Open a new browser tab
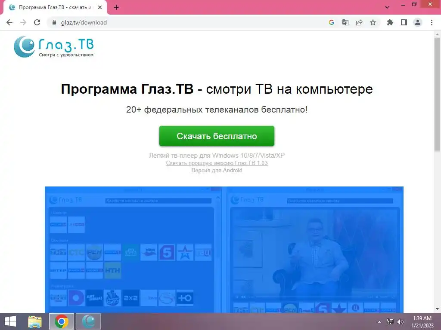 tap(116, 8)
